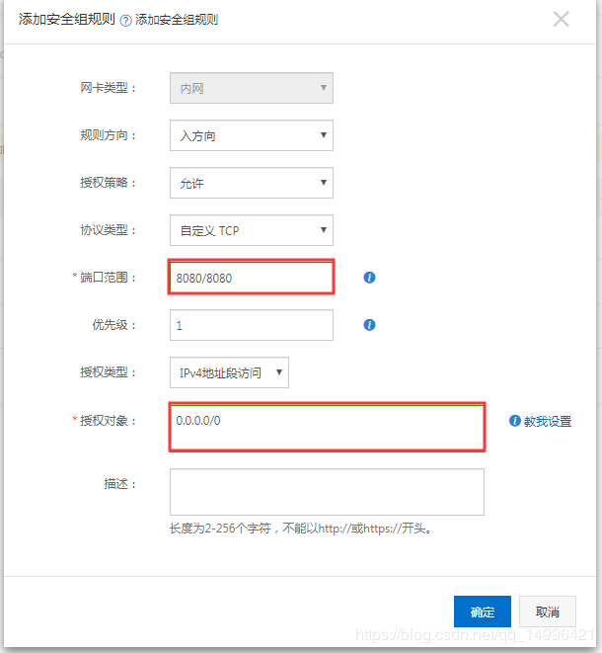The width and height of the screenshot is (602, 653).
Task: Click the info icon next to 端口范围 field
Action: [369, 278]
